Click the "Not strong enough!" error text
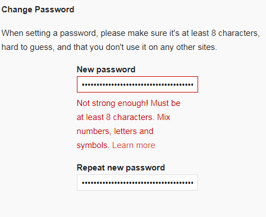Screen dimensions: 266x217 (112, 103)
